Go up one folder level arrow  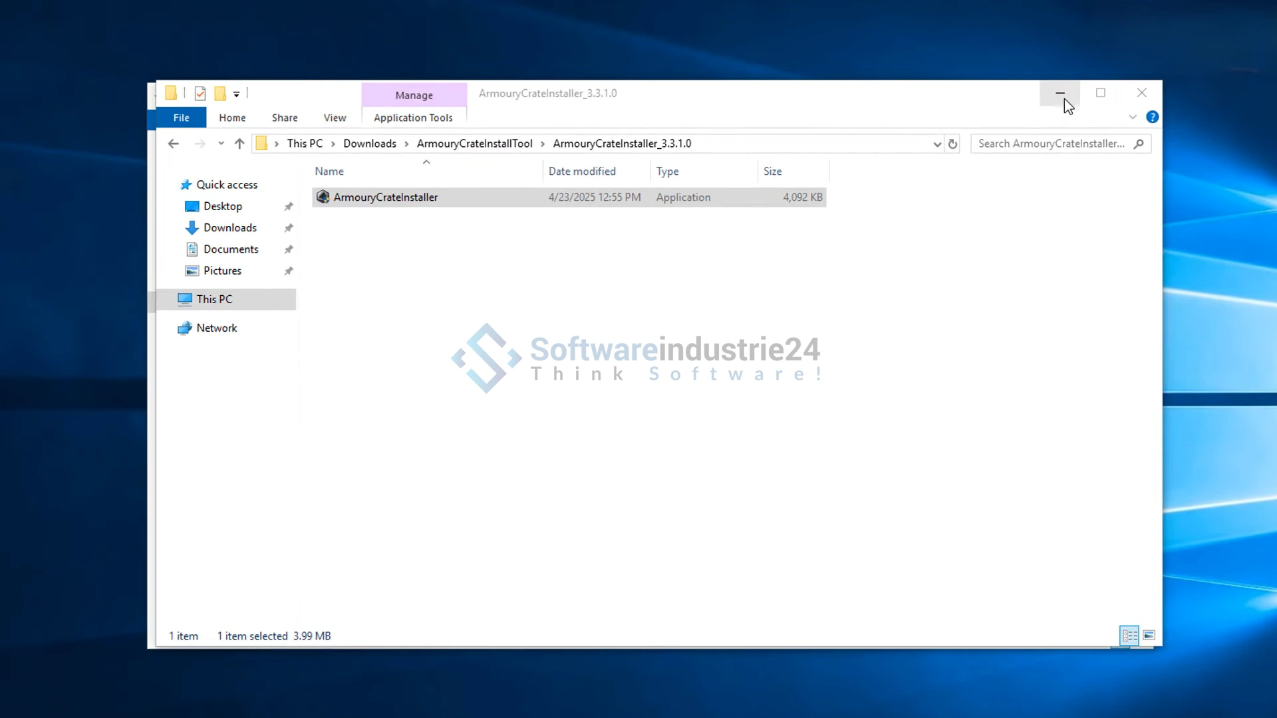(x=239, y=144)
